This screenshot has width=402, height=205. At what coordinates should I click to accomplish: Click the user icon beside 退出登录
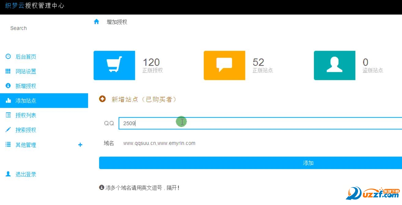[8, 174]
